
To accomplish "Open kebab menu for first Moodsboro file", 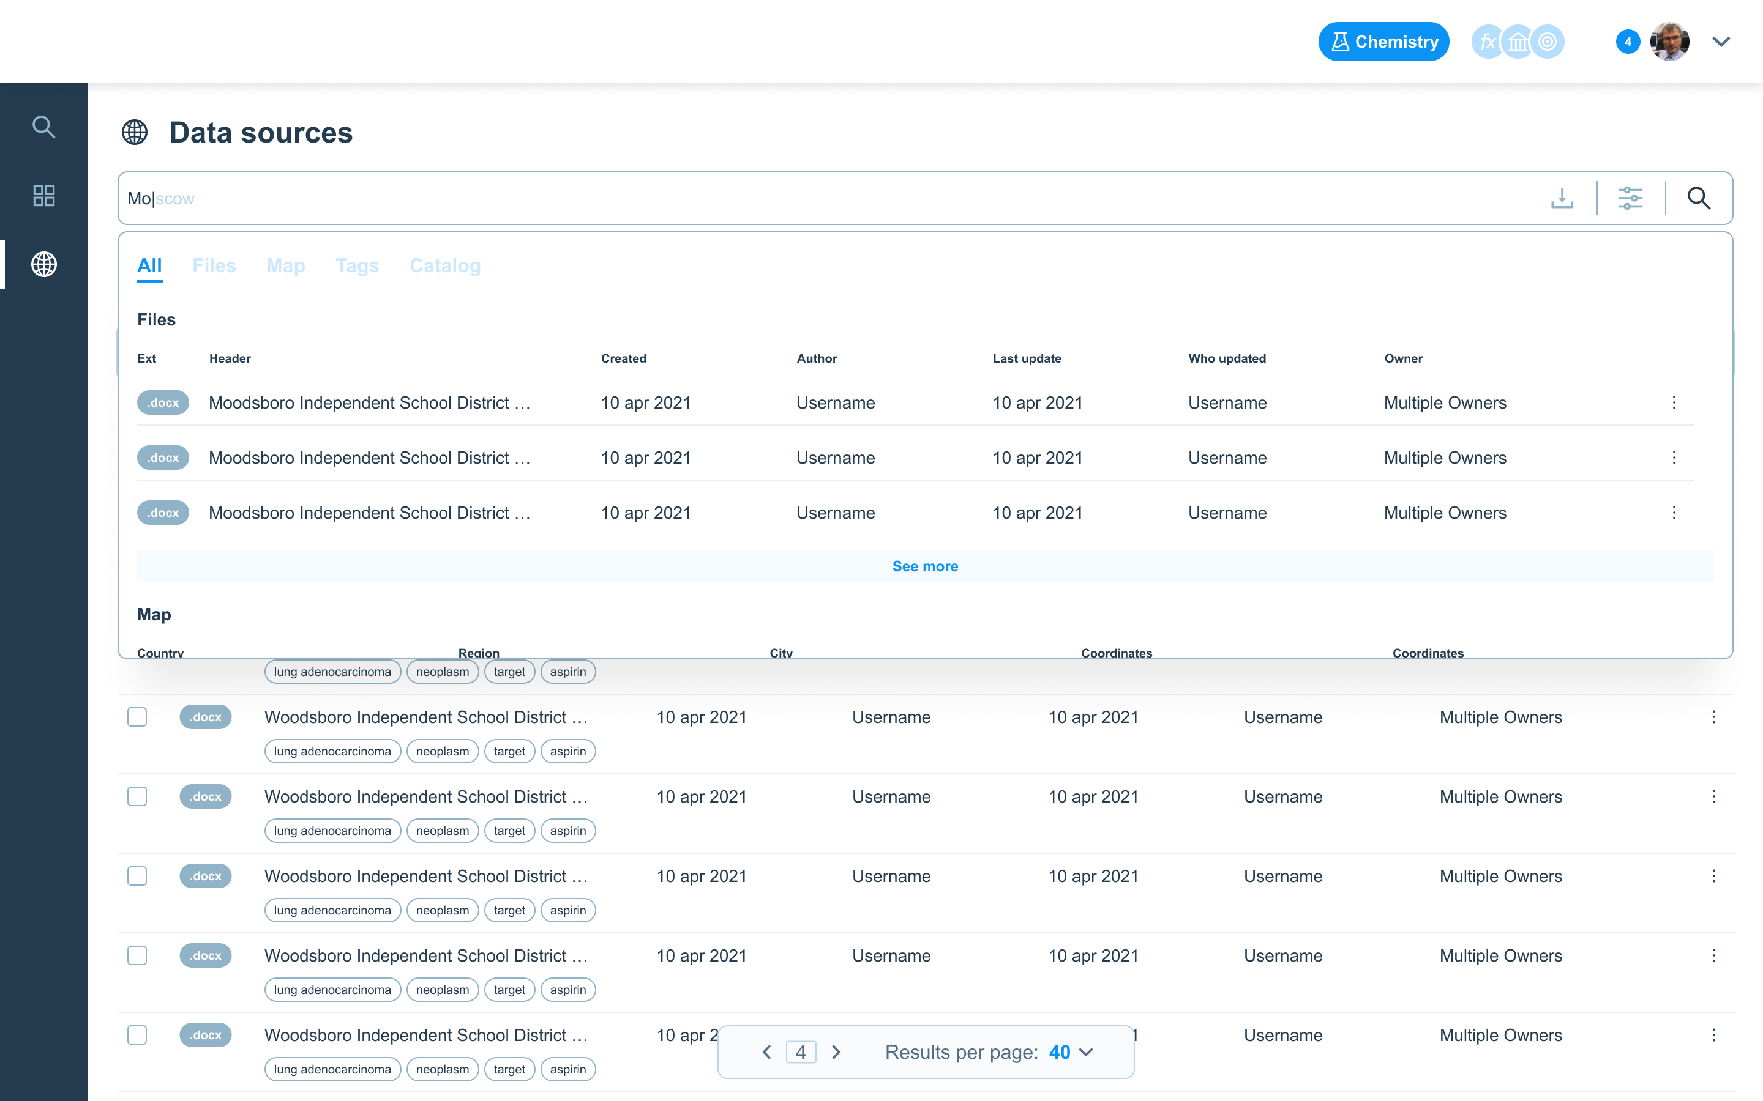I will 1674,402.
